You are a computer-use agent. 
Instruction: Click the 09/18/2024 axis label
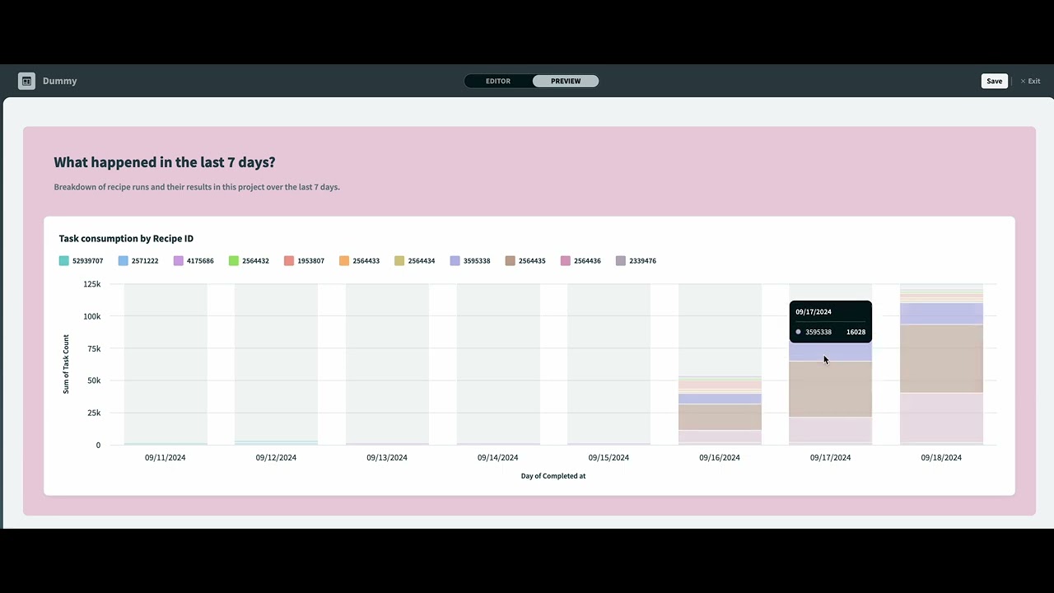coord(941,457)
